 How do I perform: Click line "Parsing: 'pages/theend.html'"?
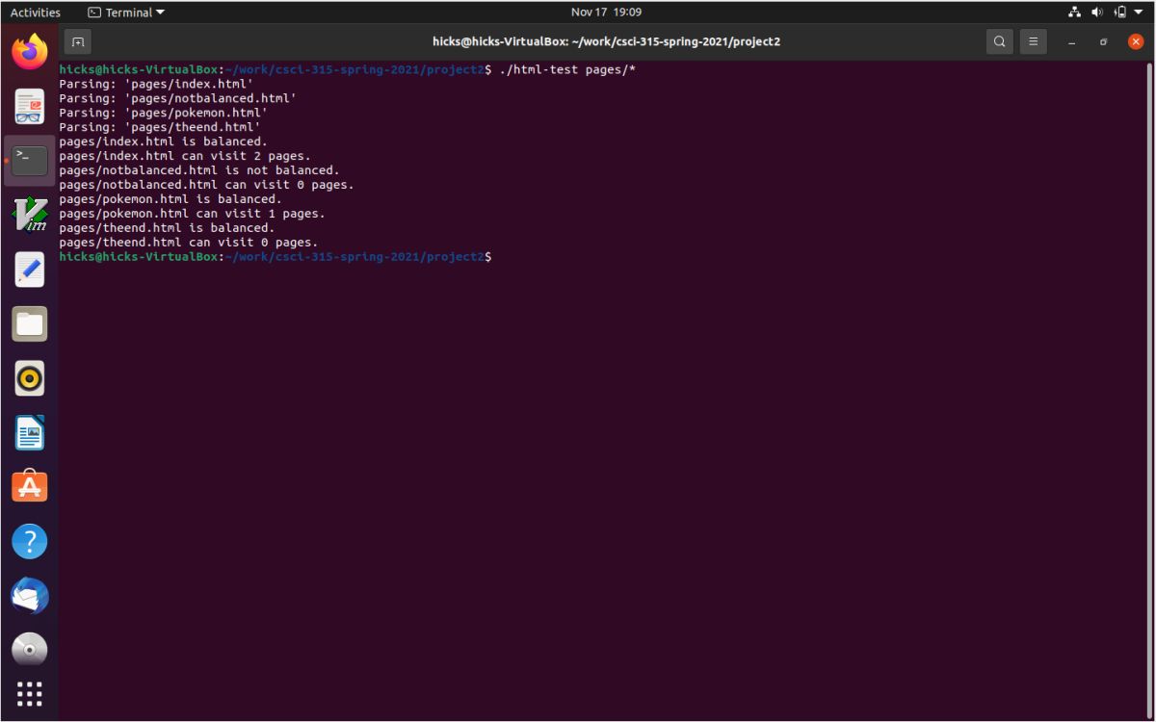pyautogui.click(x=160, y=127)
